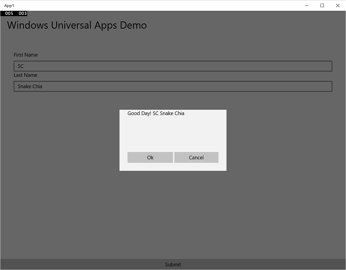Click the 005 frame counter overlay
Screen dimensions: 346x270
tap(9, 13)
